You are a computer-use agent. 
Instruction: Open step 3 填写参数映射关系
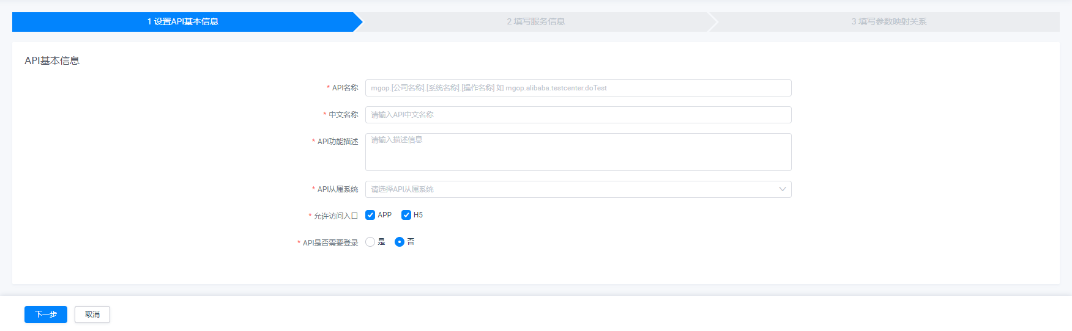coord(889,21)
